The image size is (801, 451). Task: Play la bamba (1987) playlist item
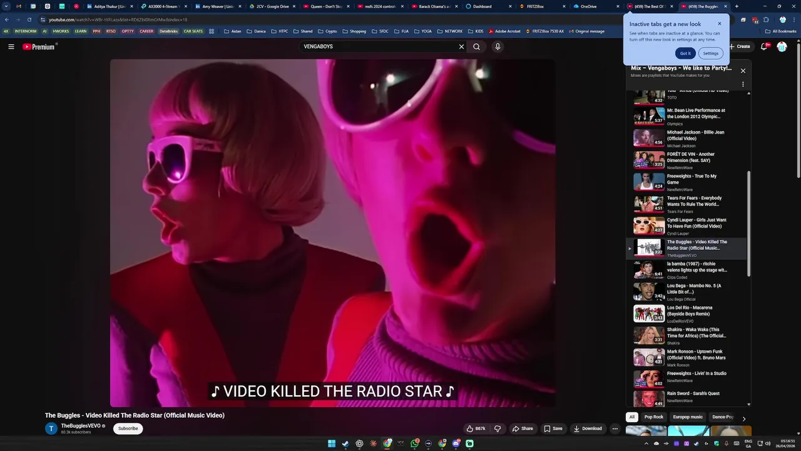click(x=686, y=270)
